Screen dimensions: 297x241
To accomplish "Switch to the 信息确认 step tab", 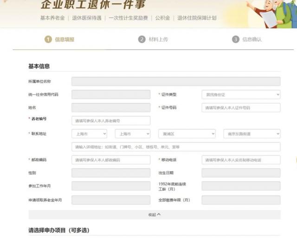I will click(x=252, y=39).
